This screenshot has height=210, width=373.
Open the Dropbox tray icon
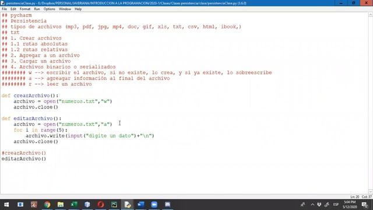click(319, 205)
